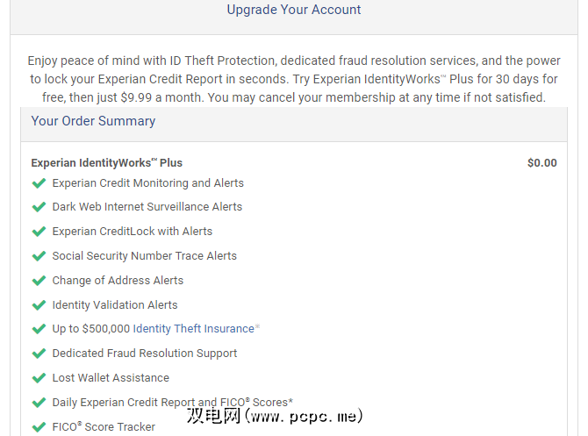Select the Your Order Summary header
Image resolution: width=588 pixels, height=436 pixels.
pos(93,121)
